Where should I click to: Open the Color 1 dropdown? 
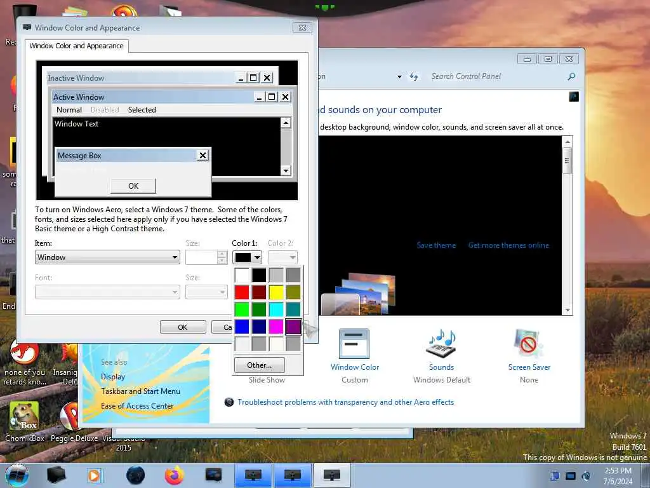point(247,257)
